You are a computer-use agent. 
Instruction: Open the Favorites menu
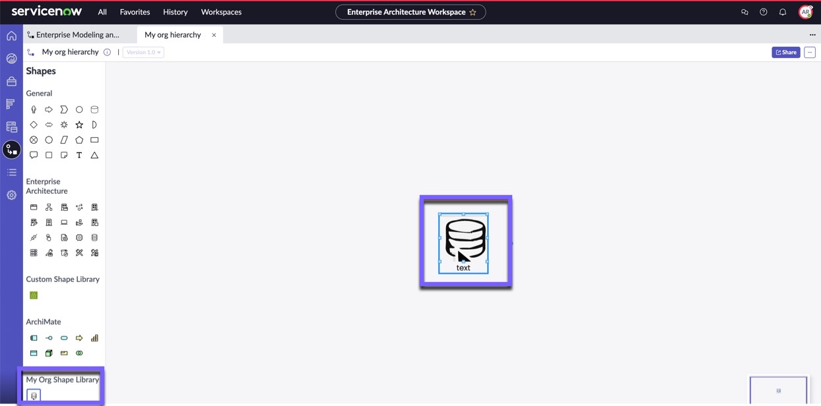(135, 12)
